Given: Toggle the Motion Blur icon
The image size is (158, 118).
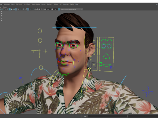Looking at the screenshot, I should pos(26,9).
